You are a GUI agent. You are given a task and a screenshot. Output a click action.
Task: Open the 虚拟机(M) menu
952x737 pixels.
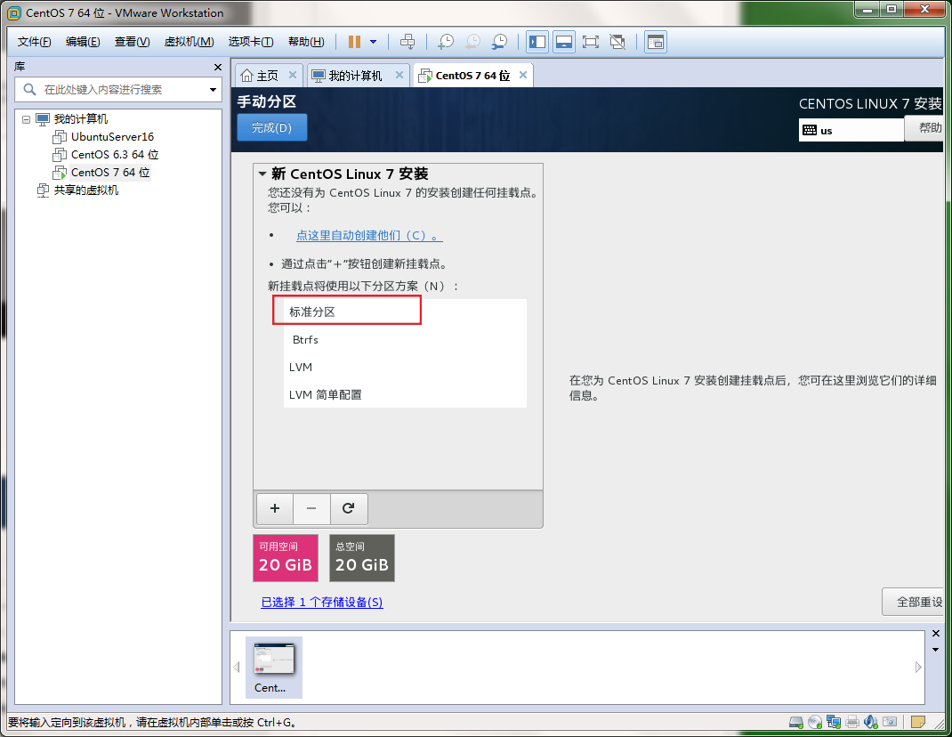(189, 42)
